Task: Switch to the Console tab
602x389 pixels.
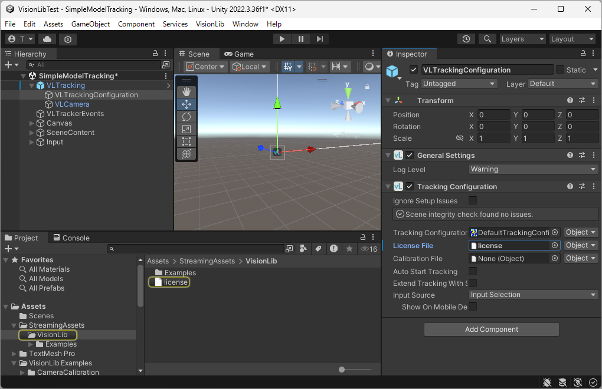Action: (71, 238)
